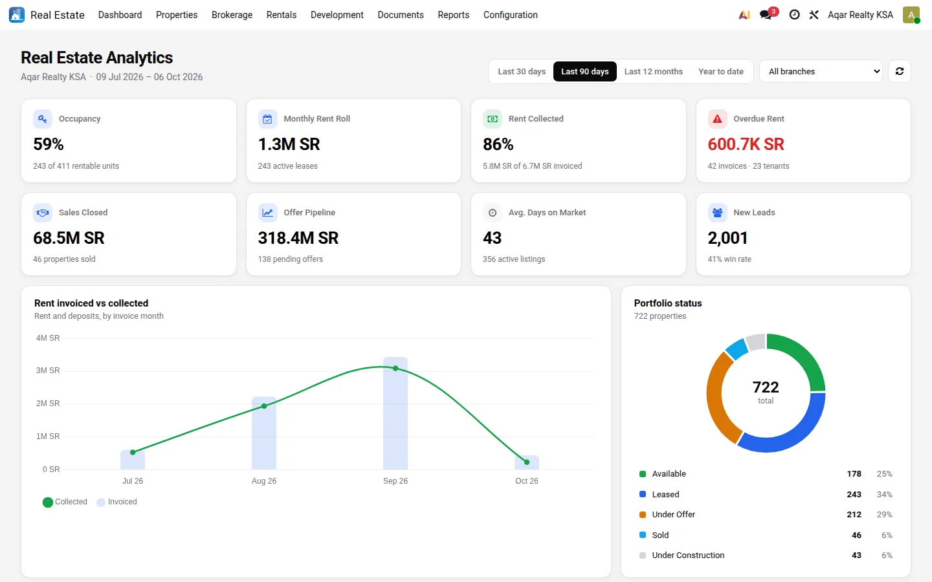Click the clock activities icon
Viewport: 932px width, 582px height.
794,15
